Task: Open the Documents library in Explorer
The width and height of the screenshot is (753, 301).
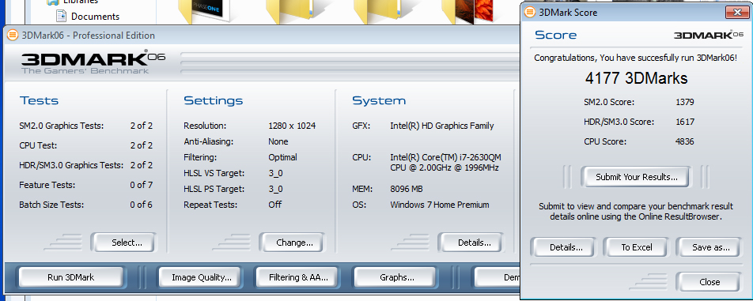Action: pyautogui.click(x=95, y=17)
